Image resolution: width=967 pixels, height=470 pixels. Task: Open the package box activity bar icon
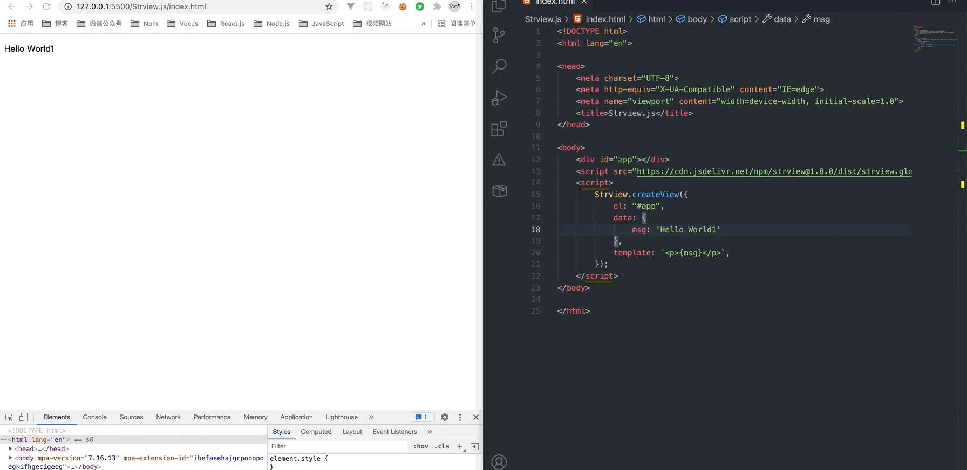coord(499,191)
